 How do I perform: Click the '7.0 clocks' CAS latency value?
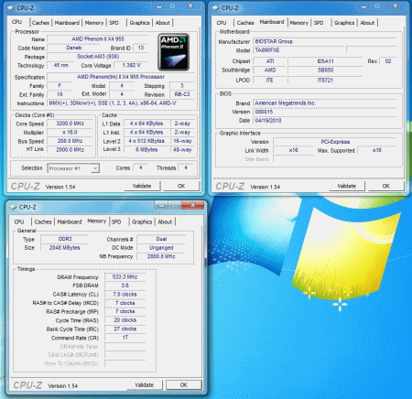[125, 295]
